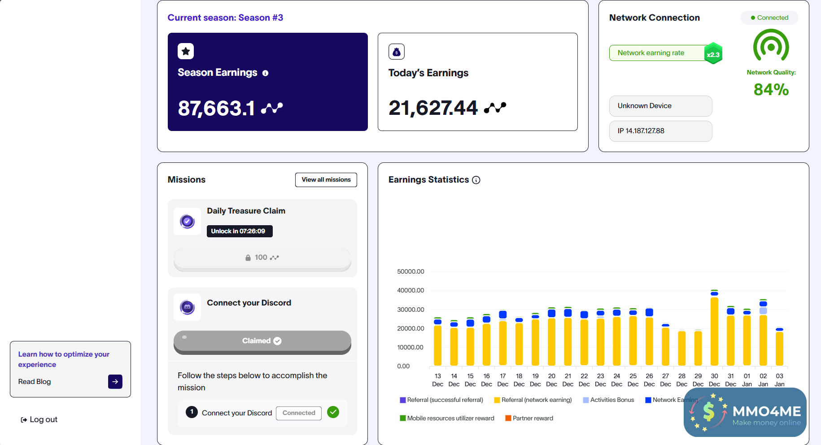Screen dimensions: 821x445
Task: Click the Season Earnings info icon
Action: coord(265,73)
